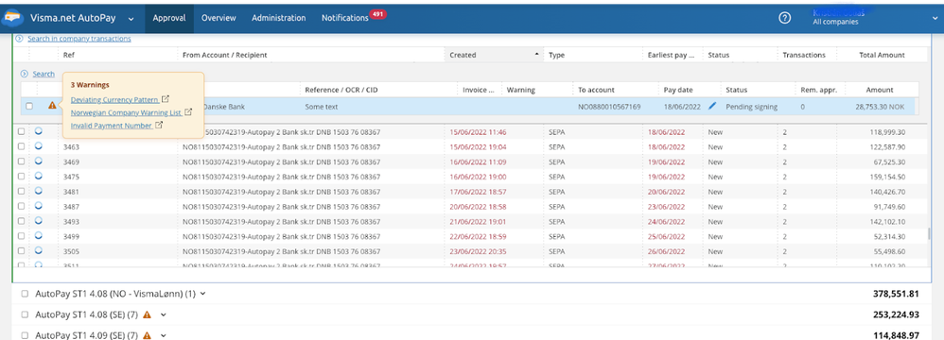Click the sort arrow in the Created column header
Viewport: 944px width, 340px height.
tap(536, 55)
